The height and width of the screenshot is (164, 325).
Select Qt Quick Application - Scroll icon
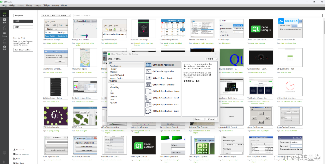tap(149, 98)
